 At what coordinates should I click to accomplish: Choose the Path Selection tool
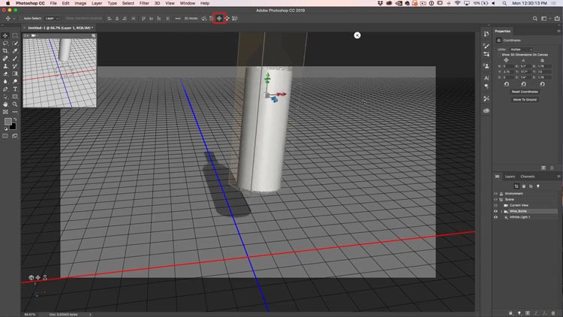pyautogui.click(x=5, y=97)
